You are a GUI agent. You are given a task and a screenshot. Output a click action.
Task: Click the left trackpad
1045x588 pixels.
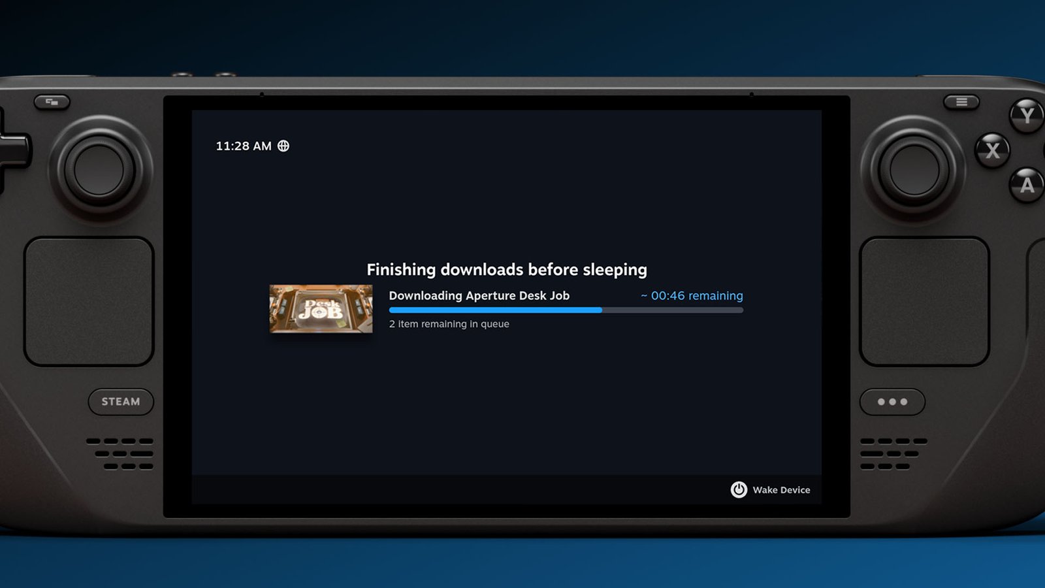(89, 301)
